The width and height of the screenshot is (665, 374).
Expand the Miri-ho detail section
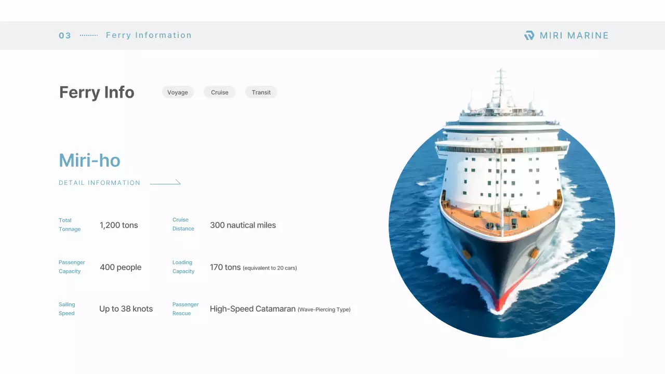coord(90,160)
